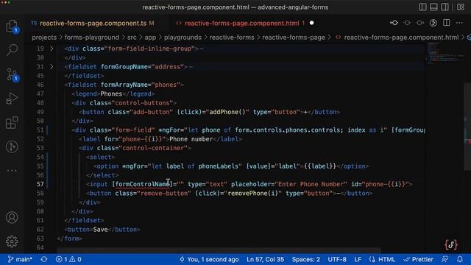Open the Source Control view

pyautogui.click(x=12, y=74)
